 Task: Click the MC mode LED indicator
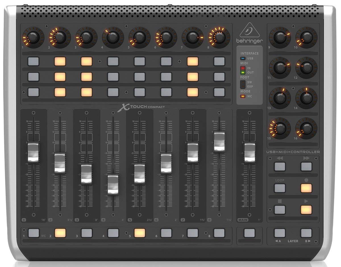tap(243, 96)
